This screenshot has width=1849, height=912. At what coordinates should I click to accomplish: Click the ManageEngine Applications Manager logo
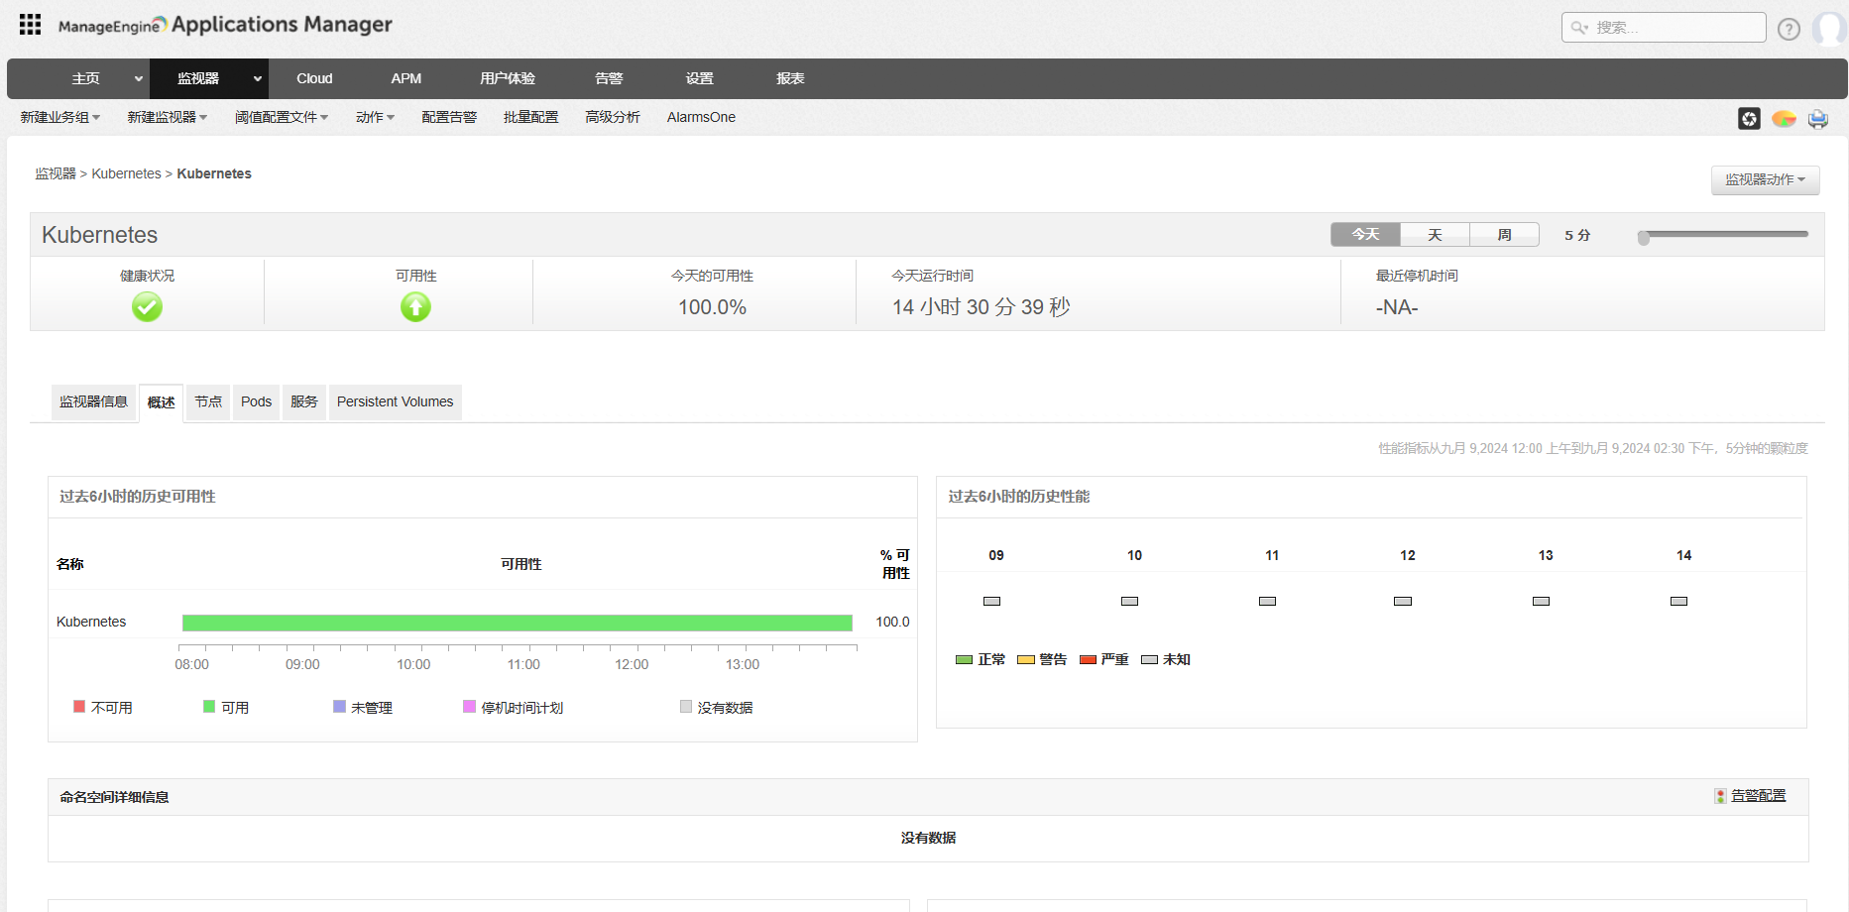click(x=225, y=25)
